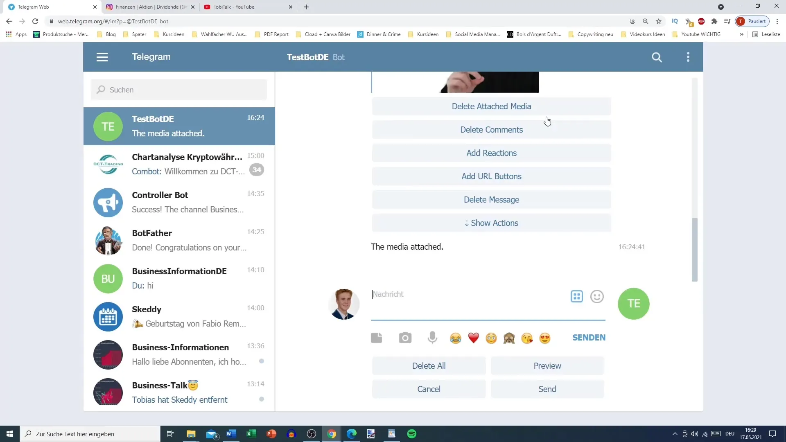786x442 pixels.
Task: Select Add URL Buttons option
Action: pos(491,176)
